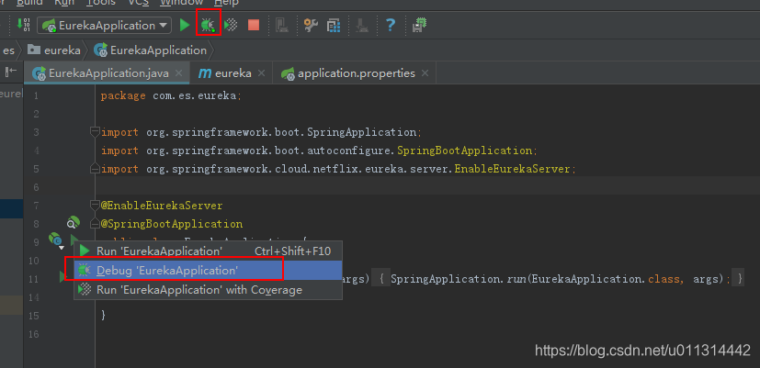The width and height of the screenshot is (760, 368).
Task: Click the Spring bean gutter icon on line 8
Action: pos(74,223)
